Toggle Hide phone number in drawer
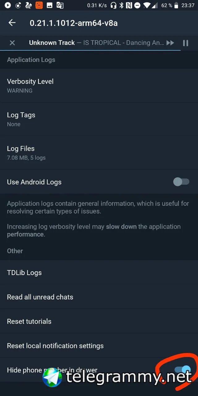 point(183,369)
